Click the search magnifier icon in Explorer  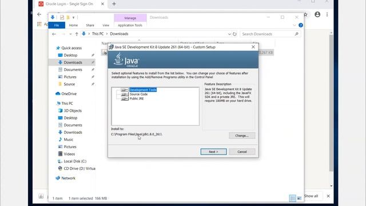pos(296,34)
